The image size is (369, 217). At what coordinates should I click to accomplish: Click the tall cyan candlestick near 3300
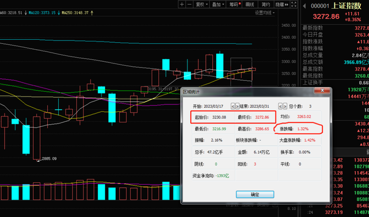pos(220,66)
